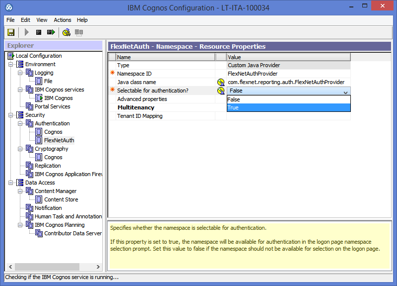Click the File node icon under Logging
This screenshot has height=286, width=397.
(x=39, y=81)
